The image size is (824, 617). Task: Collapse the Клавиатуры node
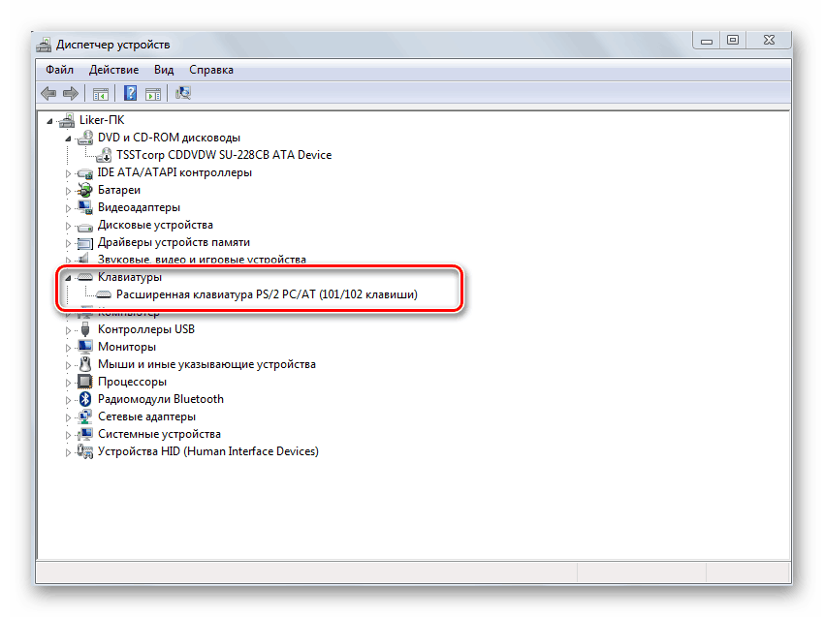[x=68, y=278]
